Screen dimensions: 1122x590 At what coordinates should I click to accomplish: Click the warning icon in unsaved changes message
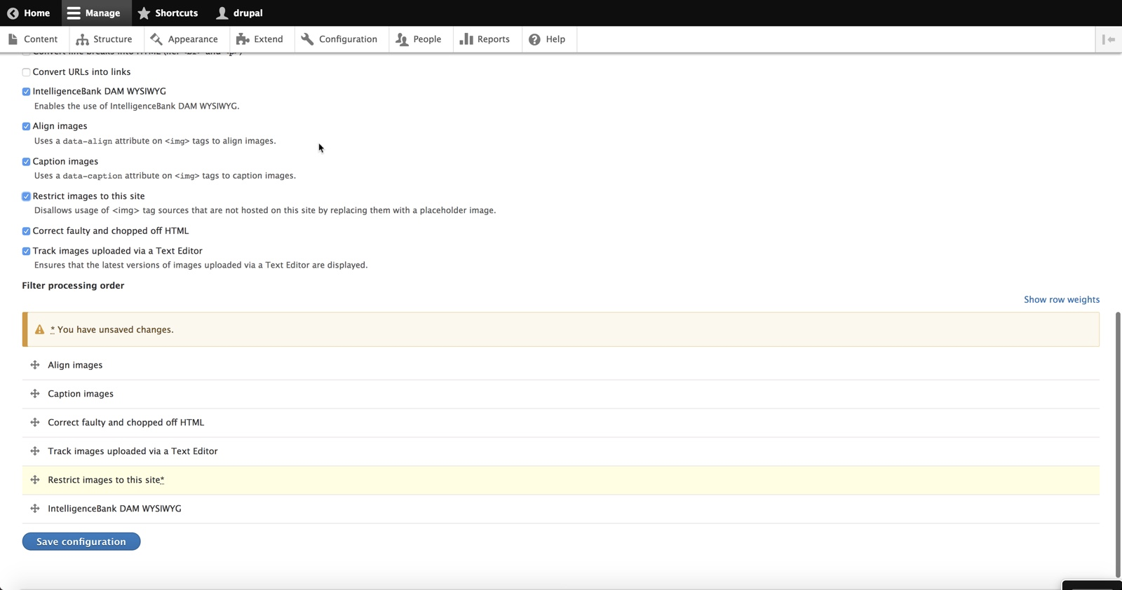(40, 329)
